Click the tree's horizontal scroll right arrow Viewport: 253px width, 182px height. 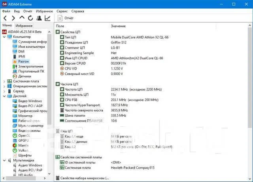45,178
